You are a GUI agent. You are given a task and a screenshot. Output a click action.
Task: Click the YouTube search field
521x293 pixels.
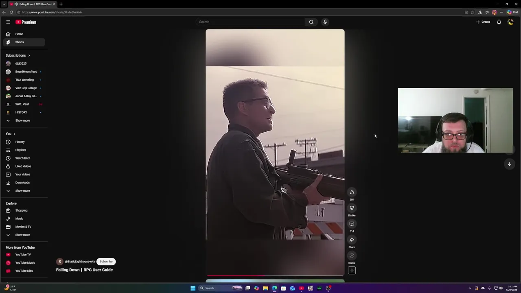250,22
